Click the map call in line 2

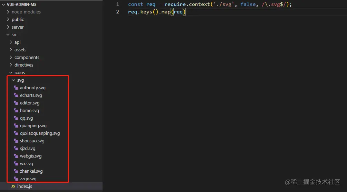click(166, 12)
